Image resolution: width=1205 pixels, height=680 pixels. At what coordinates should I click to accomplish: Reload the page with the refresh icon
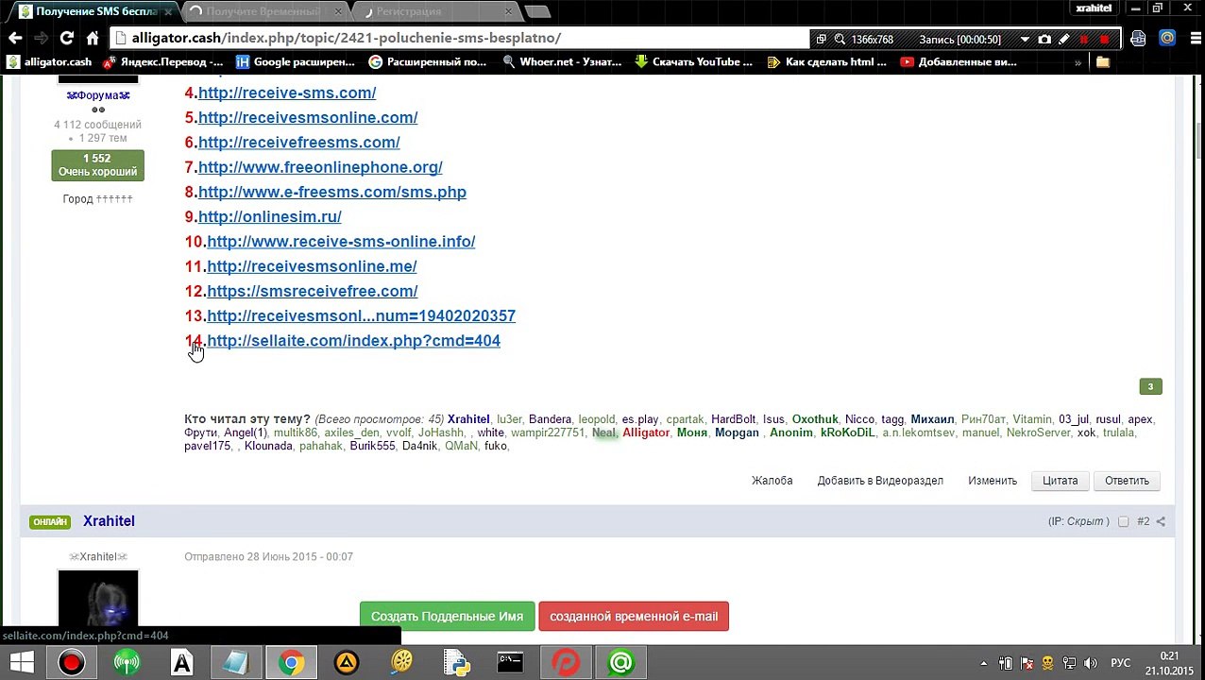pyautogui.click(x=67, y=39)
